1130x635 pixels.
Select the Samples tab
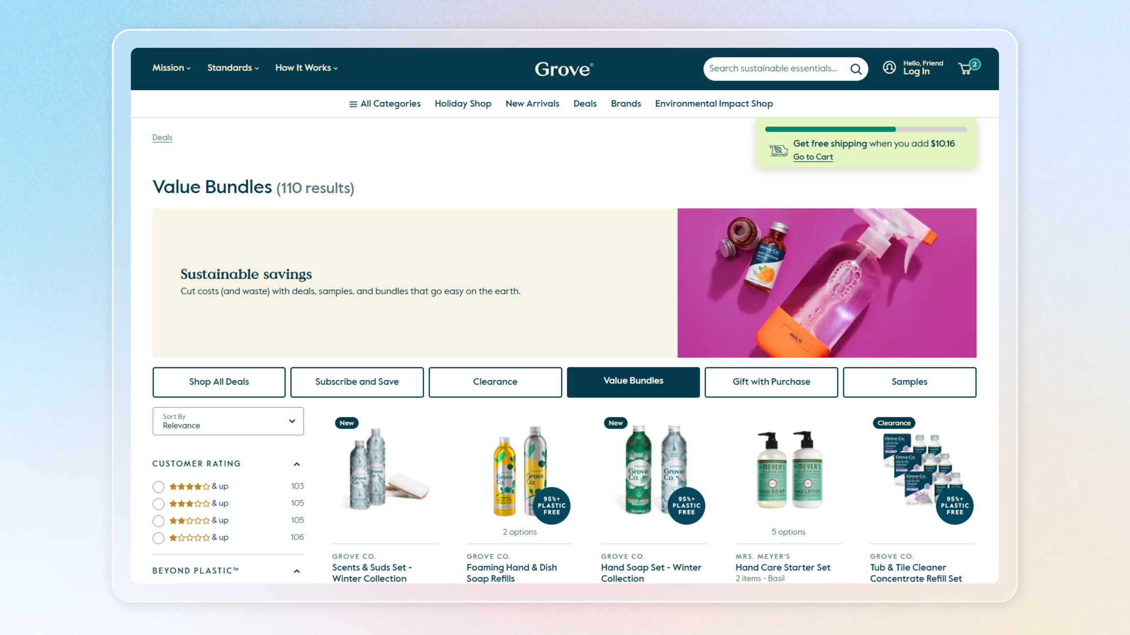click(909, 382)
